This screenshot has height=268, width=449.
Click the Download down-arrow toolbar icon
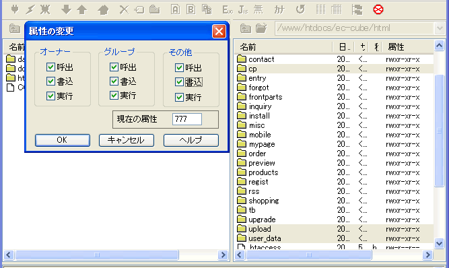pyautogui.click(x=66, y=9)
